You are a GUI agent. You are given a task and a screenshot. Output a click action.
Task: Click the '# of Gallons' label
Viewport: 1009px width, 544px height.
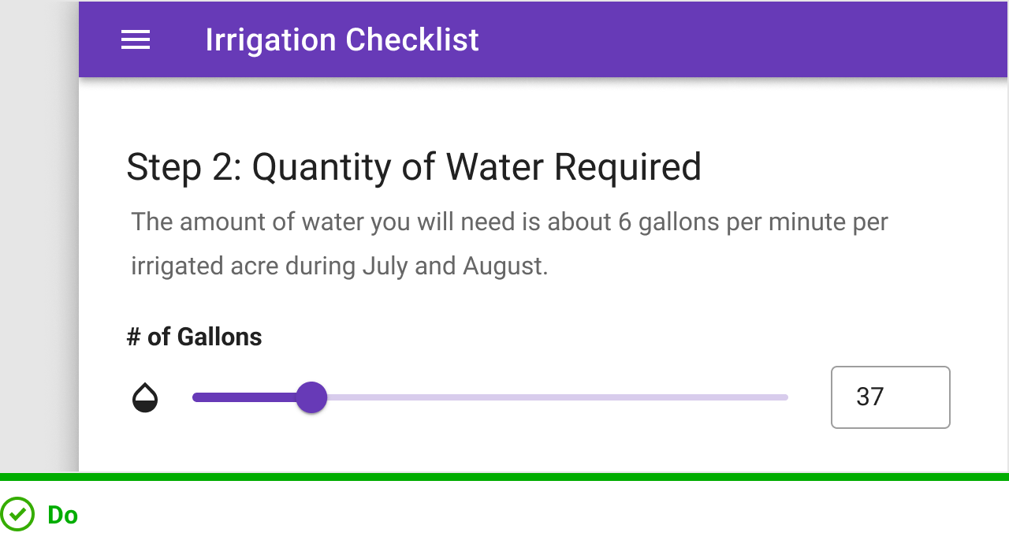pyautogui.click(x=194, y=337)
